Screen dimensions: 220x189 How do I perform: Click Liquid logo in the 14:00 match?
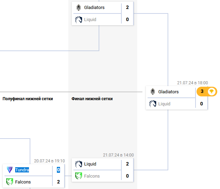79,164
